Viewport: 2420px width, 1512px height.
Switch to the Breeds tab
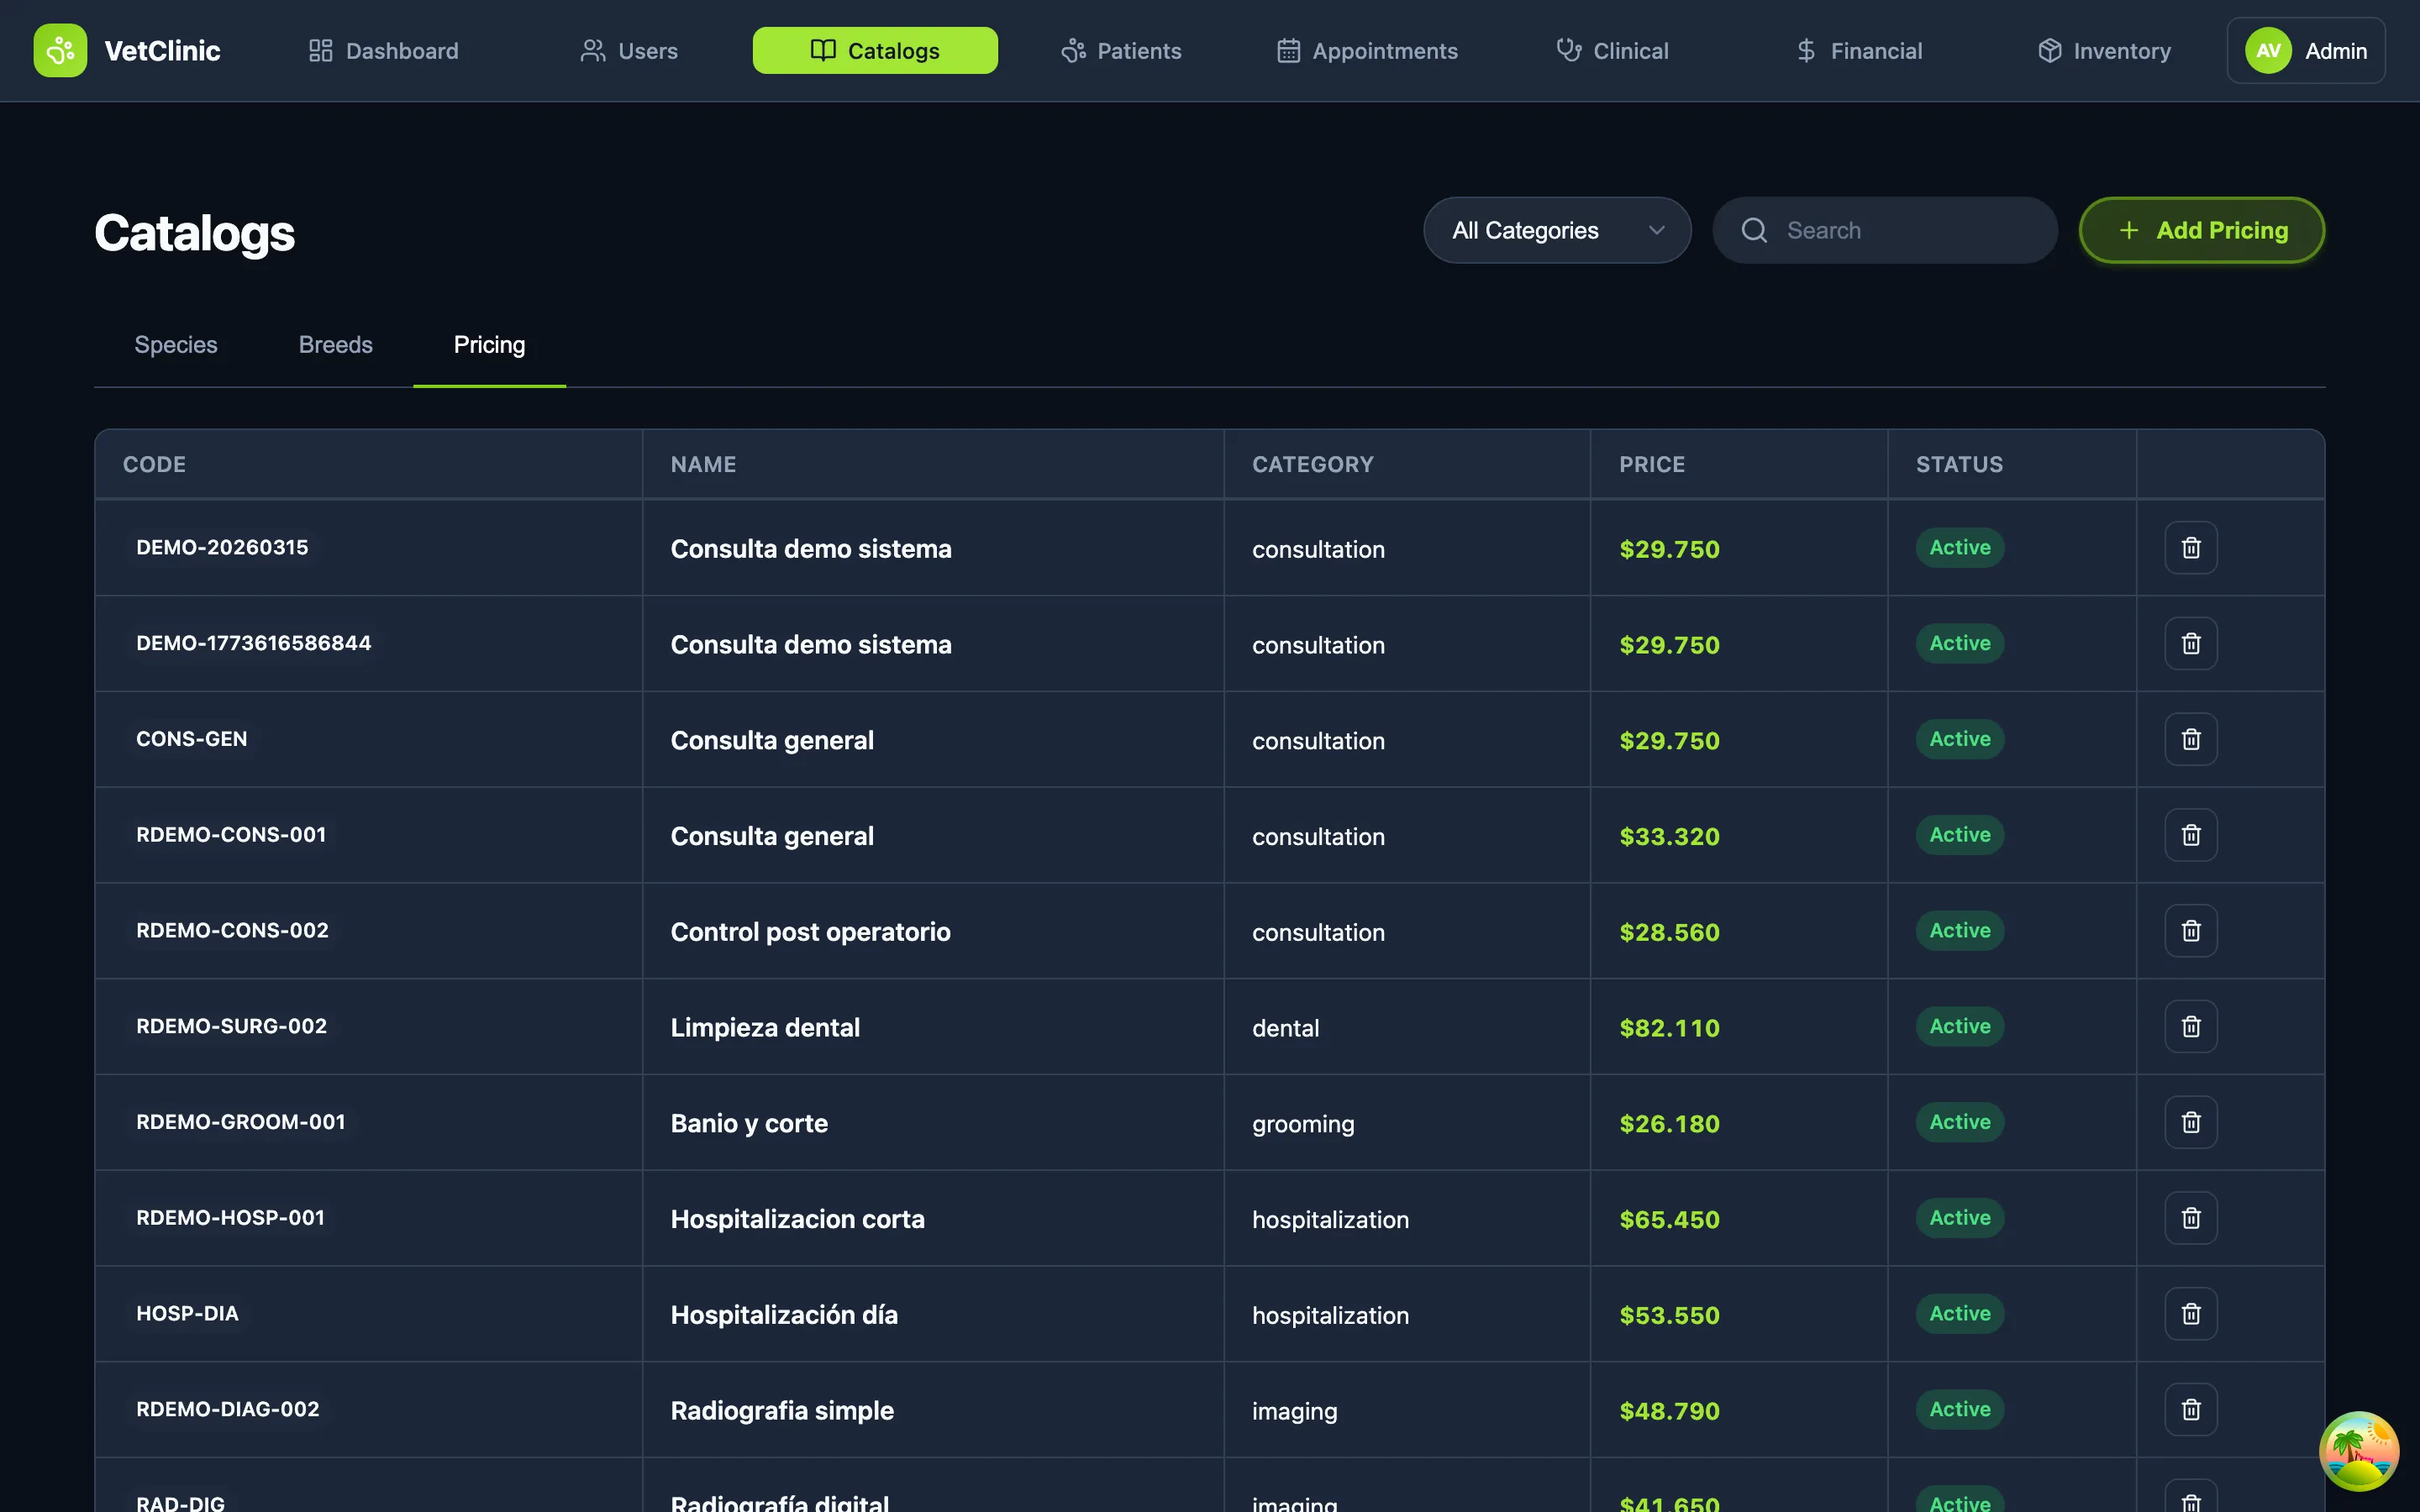[x=335, y=345]
